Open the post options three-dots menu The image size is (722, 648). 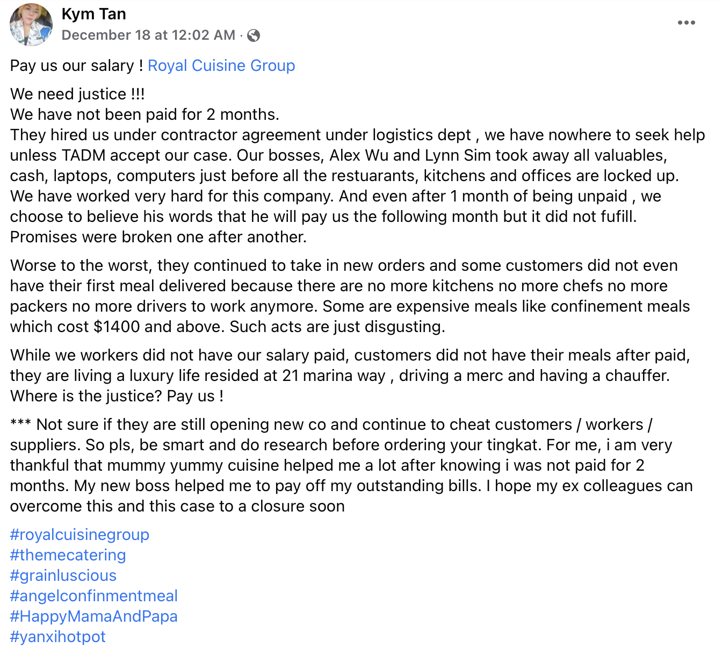pos(686,23)
